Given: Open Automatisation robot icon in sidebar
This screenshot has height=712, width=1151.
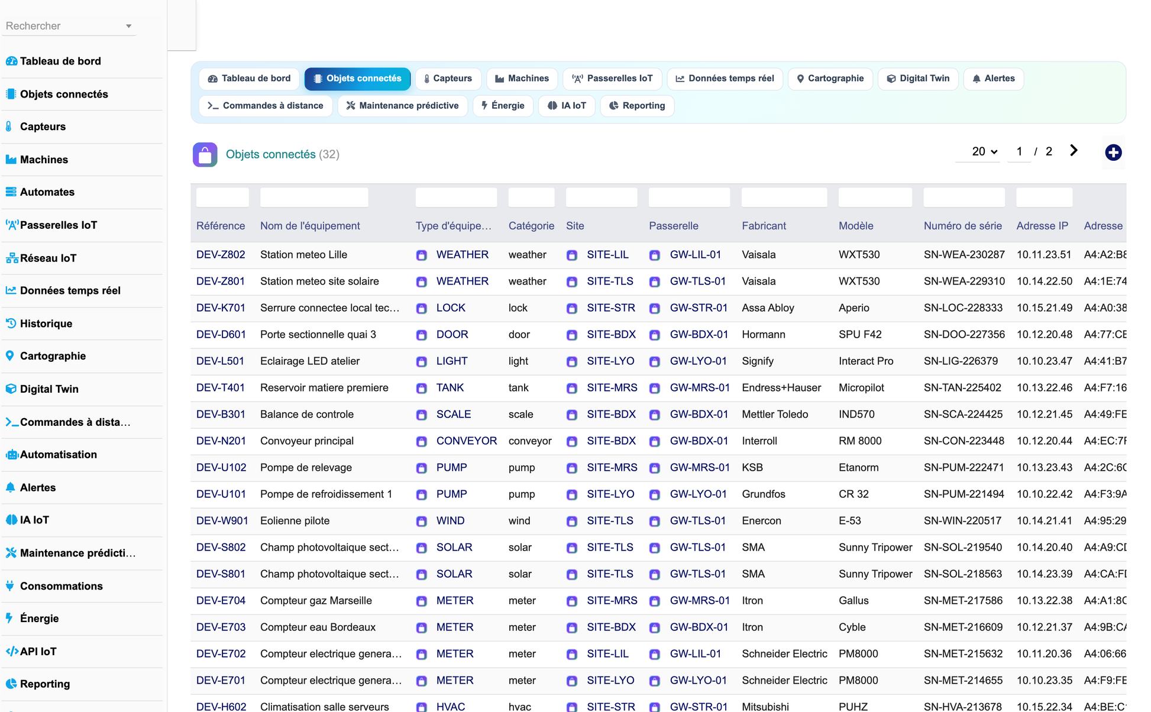Looking at the screenshot, I should click(x=12, y=455).
